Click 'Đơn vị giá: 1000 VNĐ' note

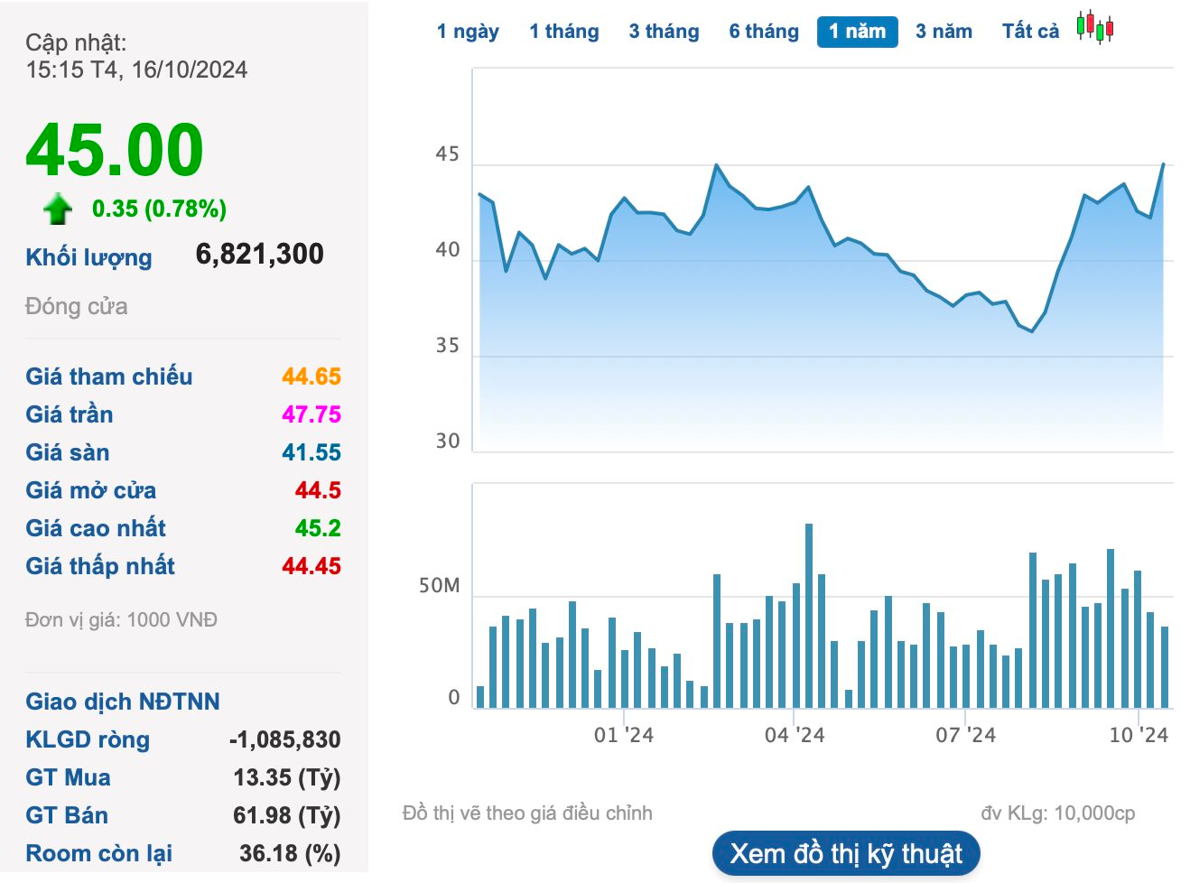pos(121,620)
